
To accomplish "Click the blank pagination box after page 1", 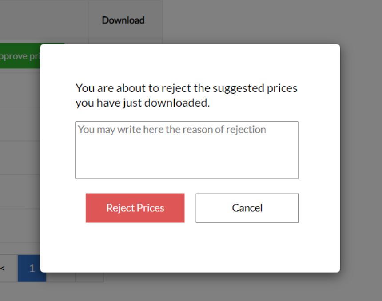I will click(x=61, y=277).
